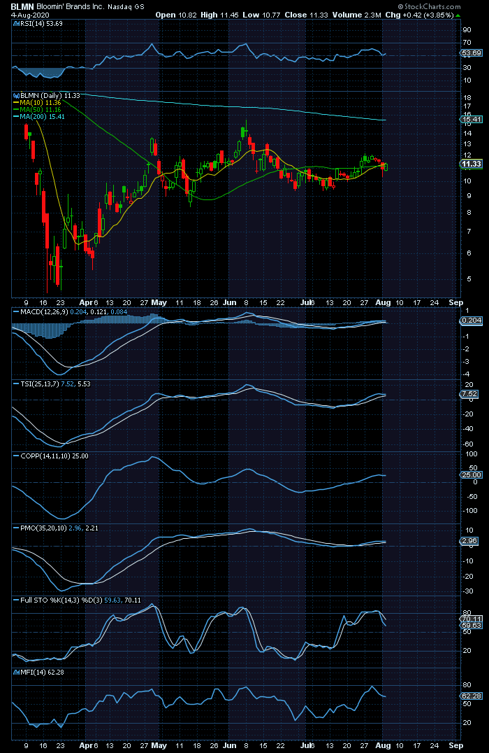Click the small chart icon beside MFI(14) label
The width and height of the screenshot is (489, 753).
[16, 673]
